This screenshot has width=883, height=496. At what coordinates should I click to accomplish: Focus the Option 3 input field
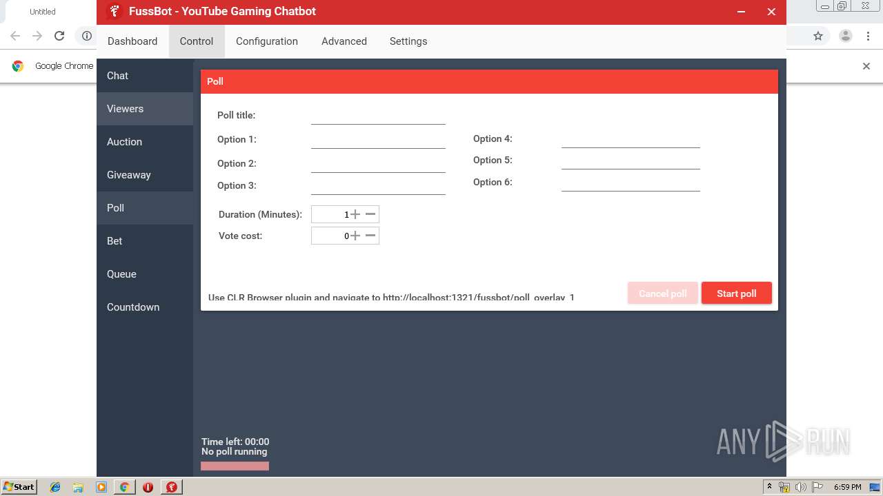[378, 186]
